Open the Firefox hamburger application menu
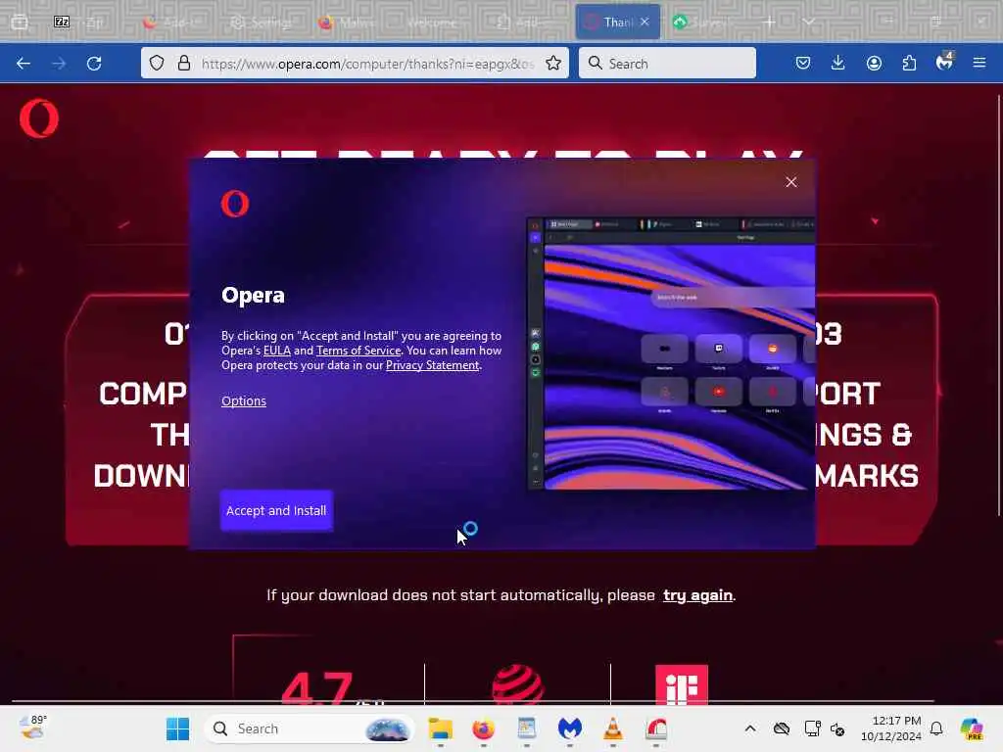The height and width of the screenshot is (752, 1003). click(x=979, y=63)
